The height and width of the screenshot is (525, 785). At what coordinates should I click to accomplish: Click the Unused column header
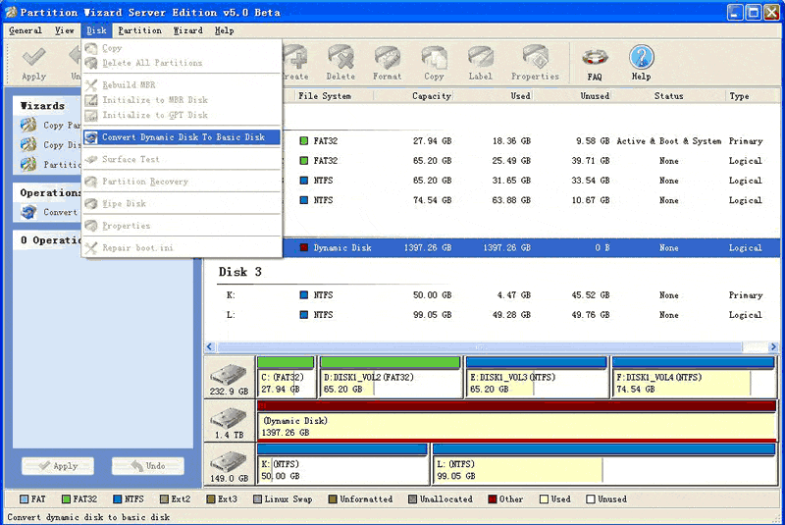(572, 95)
